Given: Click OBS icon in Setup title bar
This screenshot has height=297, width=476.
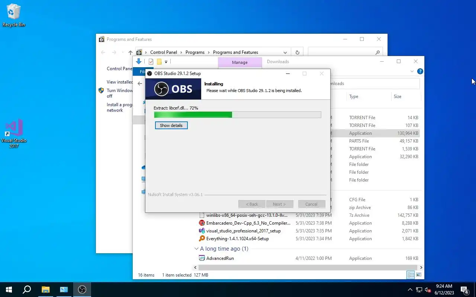Looking at the screenshot, I should coord(149,74).
